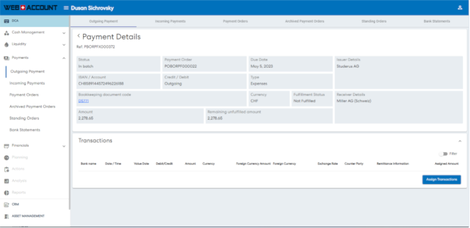Click the Counter Party column header
This screenshot has width=470, height=228.
[353, 164]
